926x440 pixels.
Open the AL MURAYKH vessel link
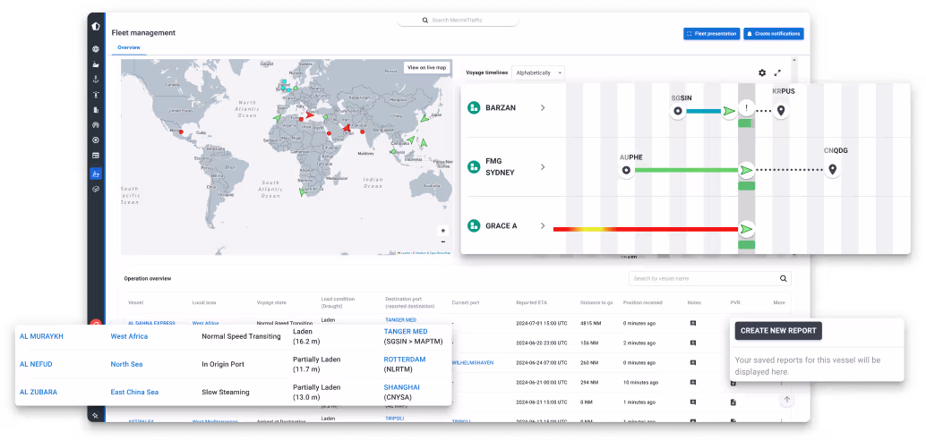click(x=41, y=336)
